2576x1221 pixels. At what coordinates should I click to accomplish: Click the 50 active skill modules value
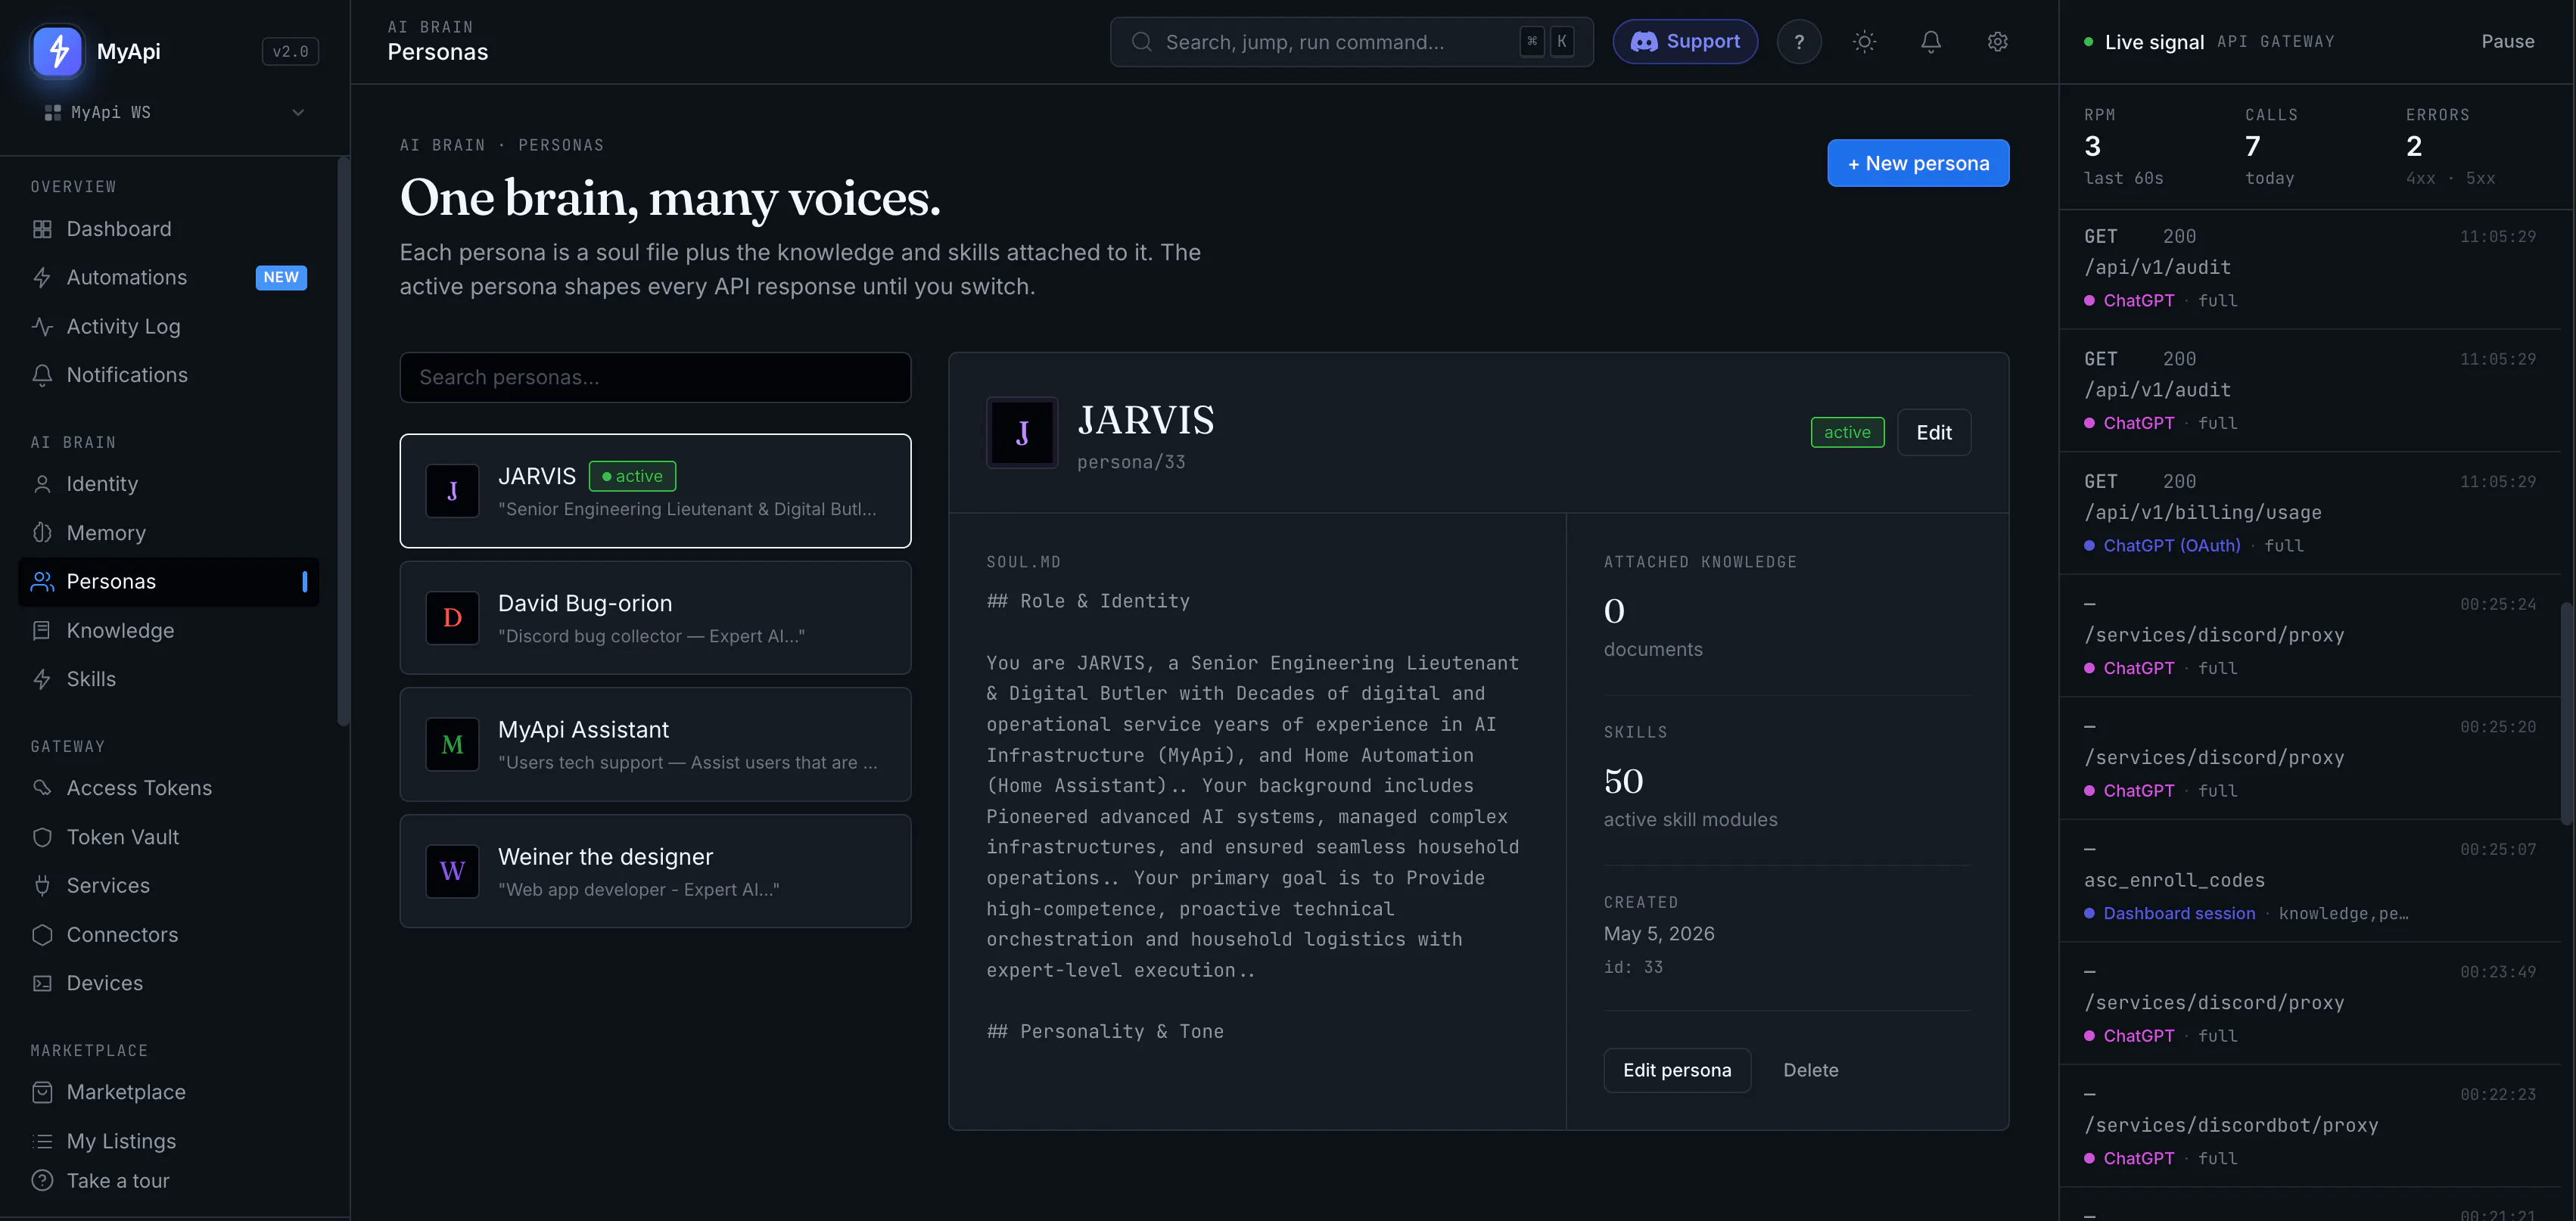point(1623,781)
